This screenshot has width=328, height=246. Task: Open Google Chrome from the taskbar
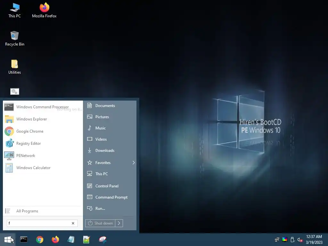(x=39, y=240)
